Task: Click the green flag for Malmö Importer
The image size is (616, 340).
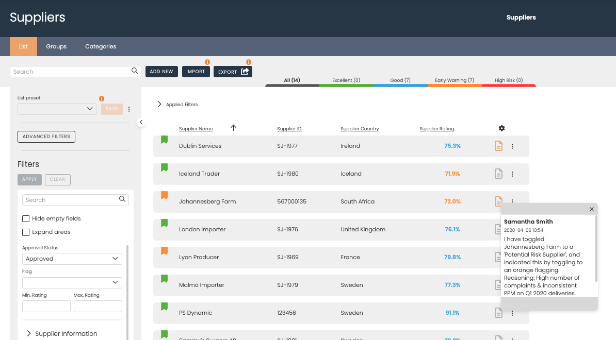Action: tap(164, 279)
